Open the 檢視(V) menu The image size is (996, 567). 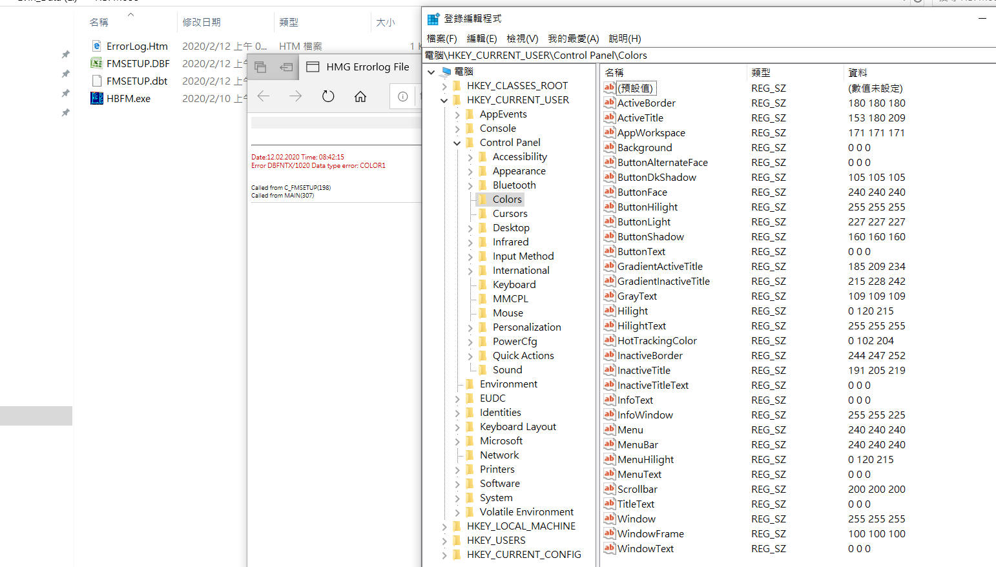[523, 39]
